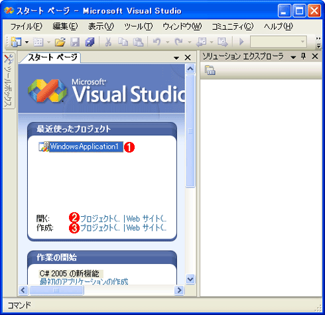Open the Navigate Backward dropdown arrow

point(212,42)
